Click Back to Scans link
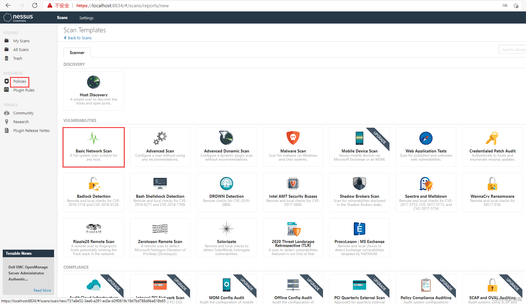 [78, 38]
